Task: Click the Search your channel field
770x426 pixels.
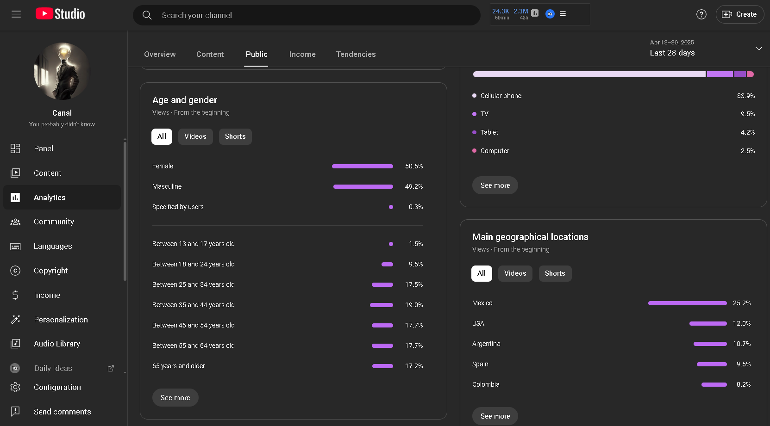Action: (307, 15)
